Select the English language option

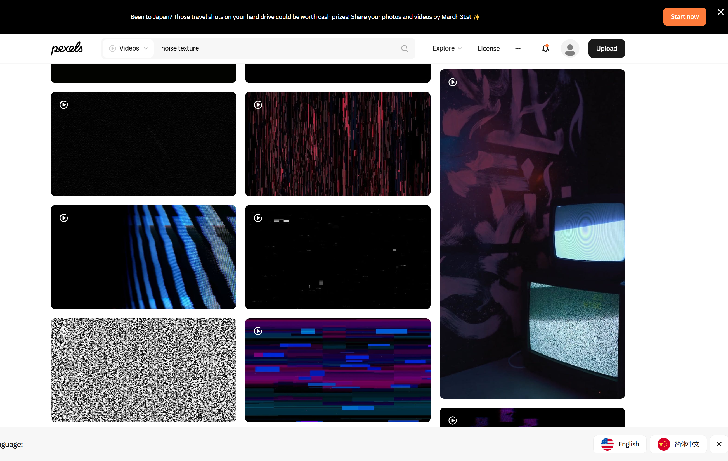[620, 444]
